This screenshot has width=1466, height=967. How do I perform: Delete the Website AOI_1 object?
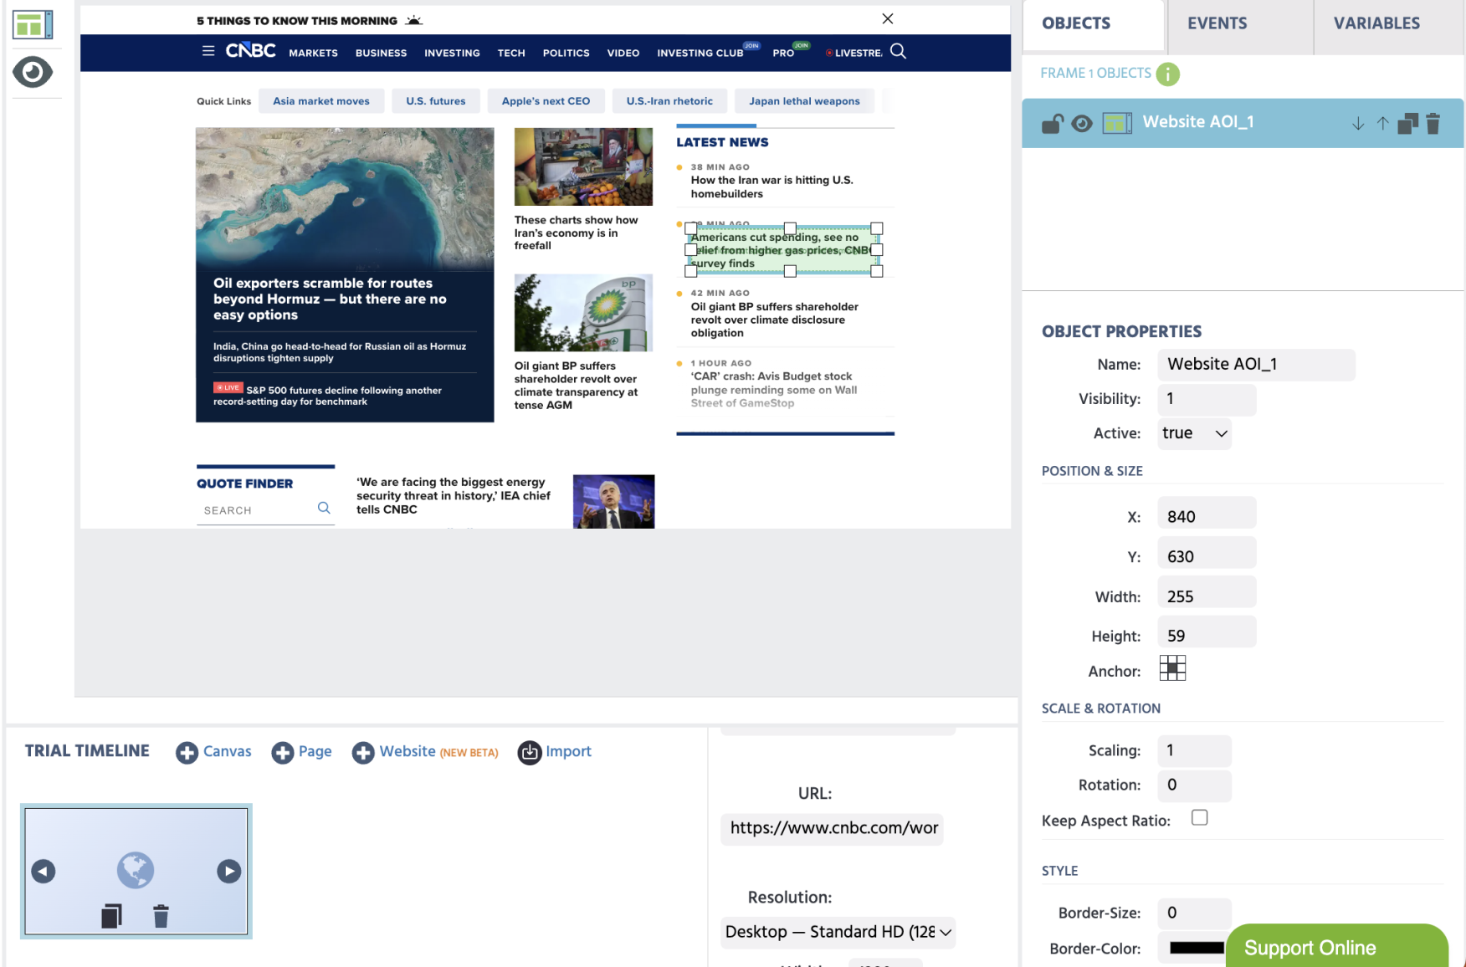(1433, 124)
